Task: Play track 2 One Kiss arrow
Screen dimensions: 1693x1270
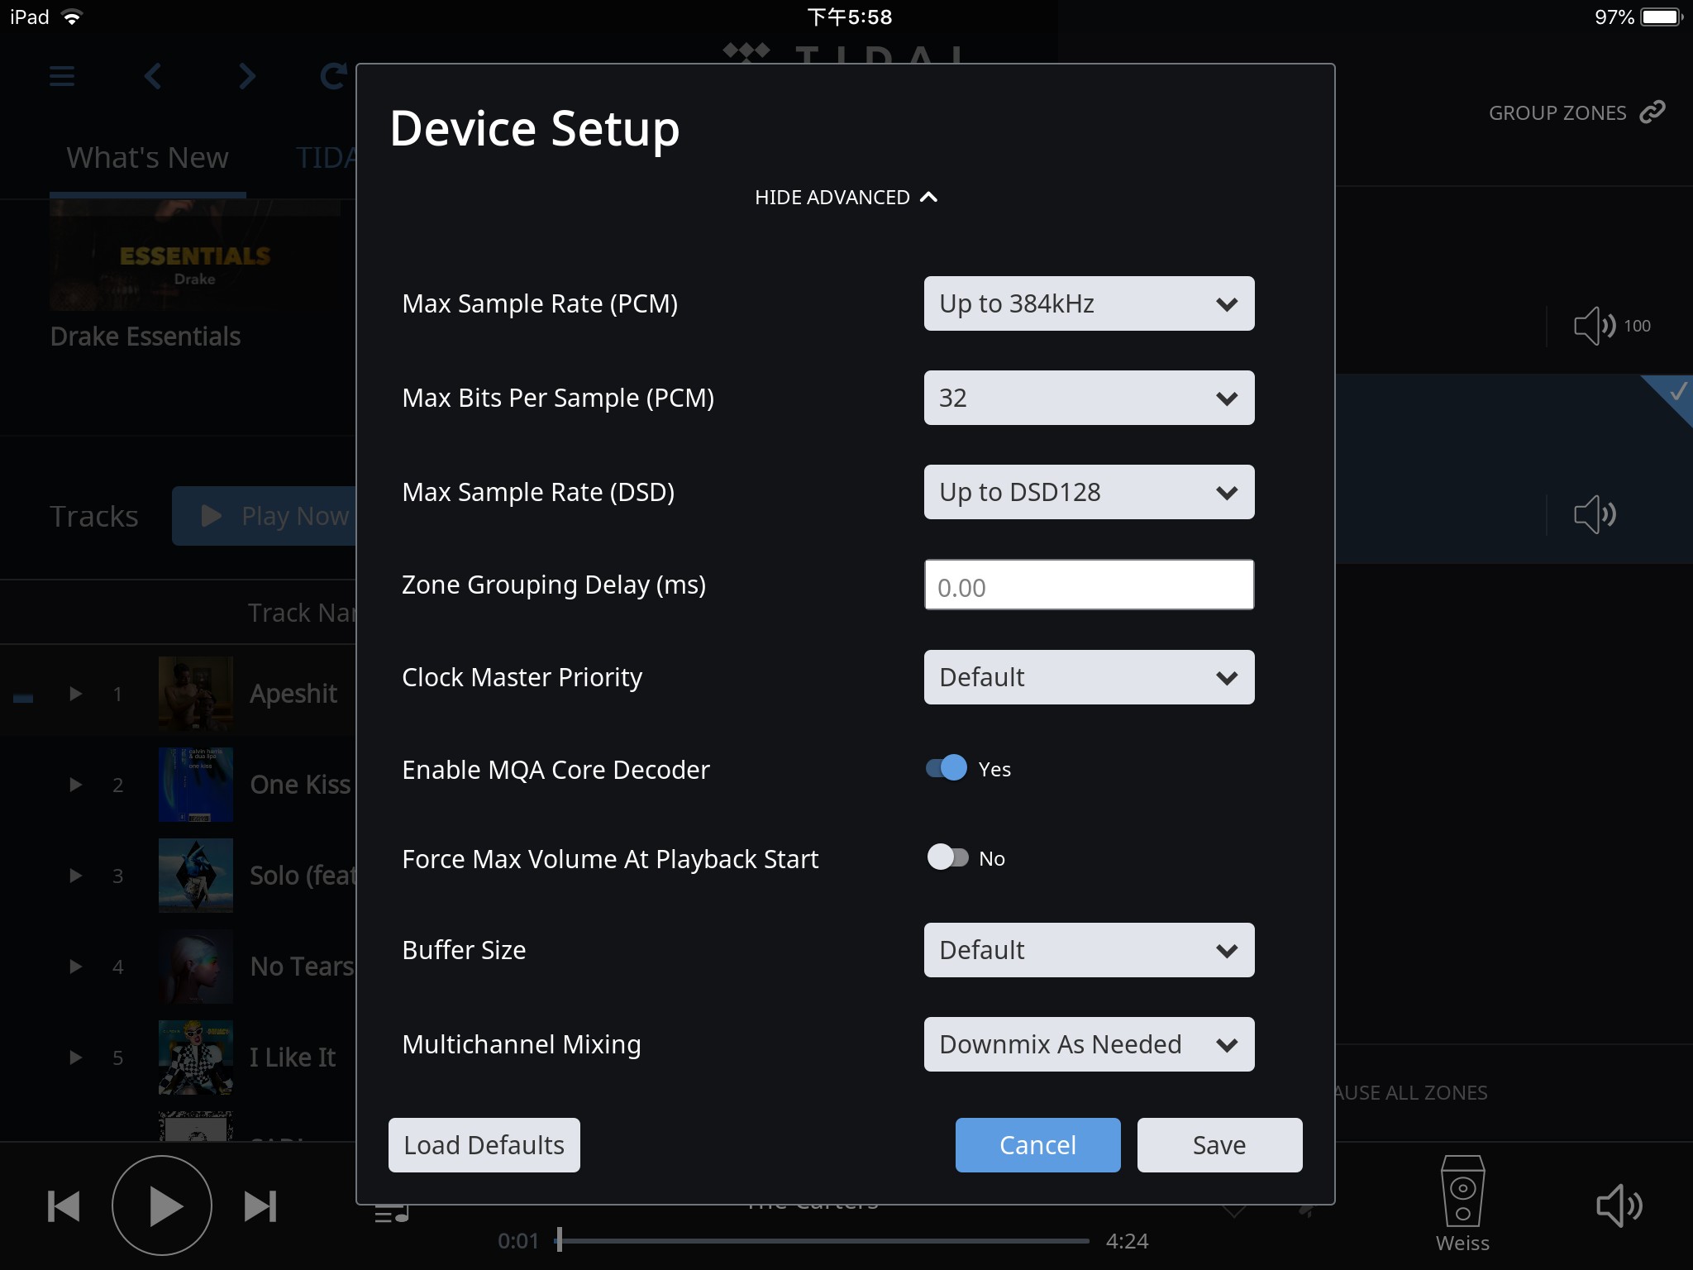Action: (75, 784)
